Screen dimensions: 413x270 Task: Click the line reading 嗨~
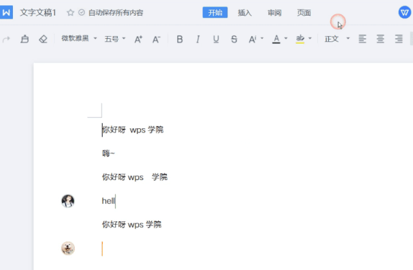pos(109,153)
